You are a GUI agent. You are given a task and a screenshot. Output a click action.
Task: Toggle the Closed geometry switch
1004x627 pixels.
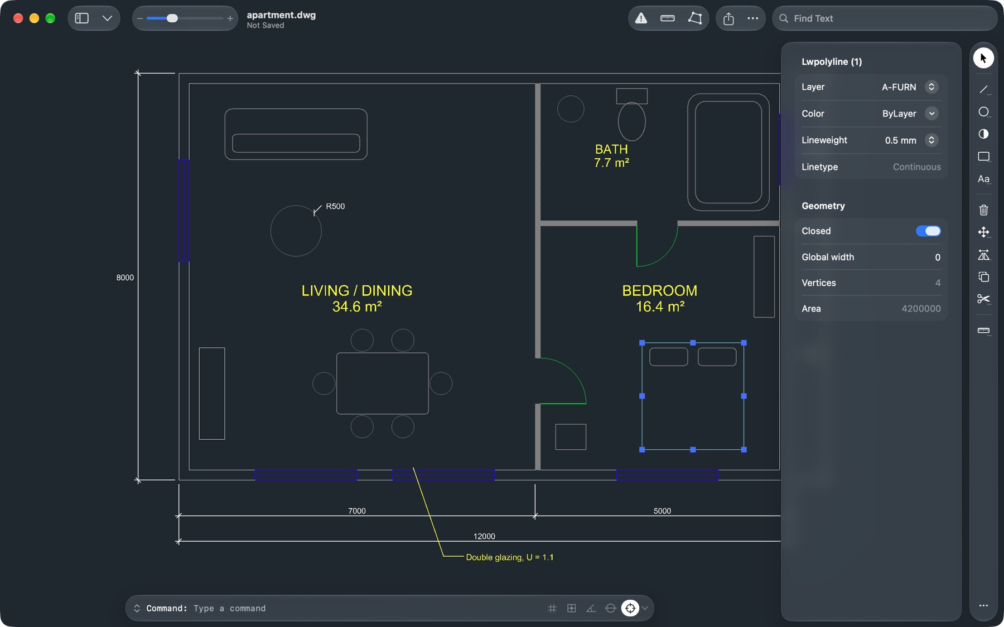click(928, 231)
